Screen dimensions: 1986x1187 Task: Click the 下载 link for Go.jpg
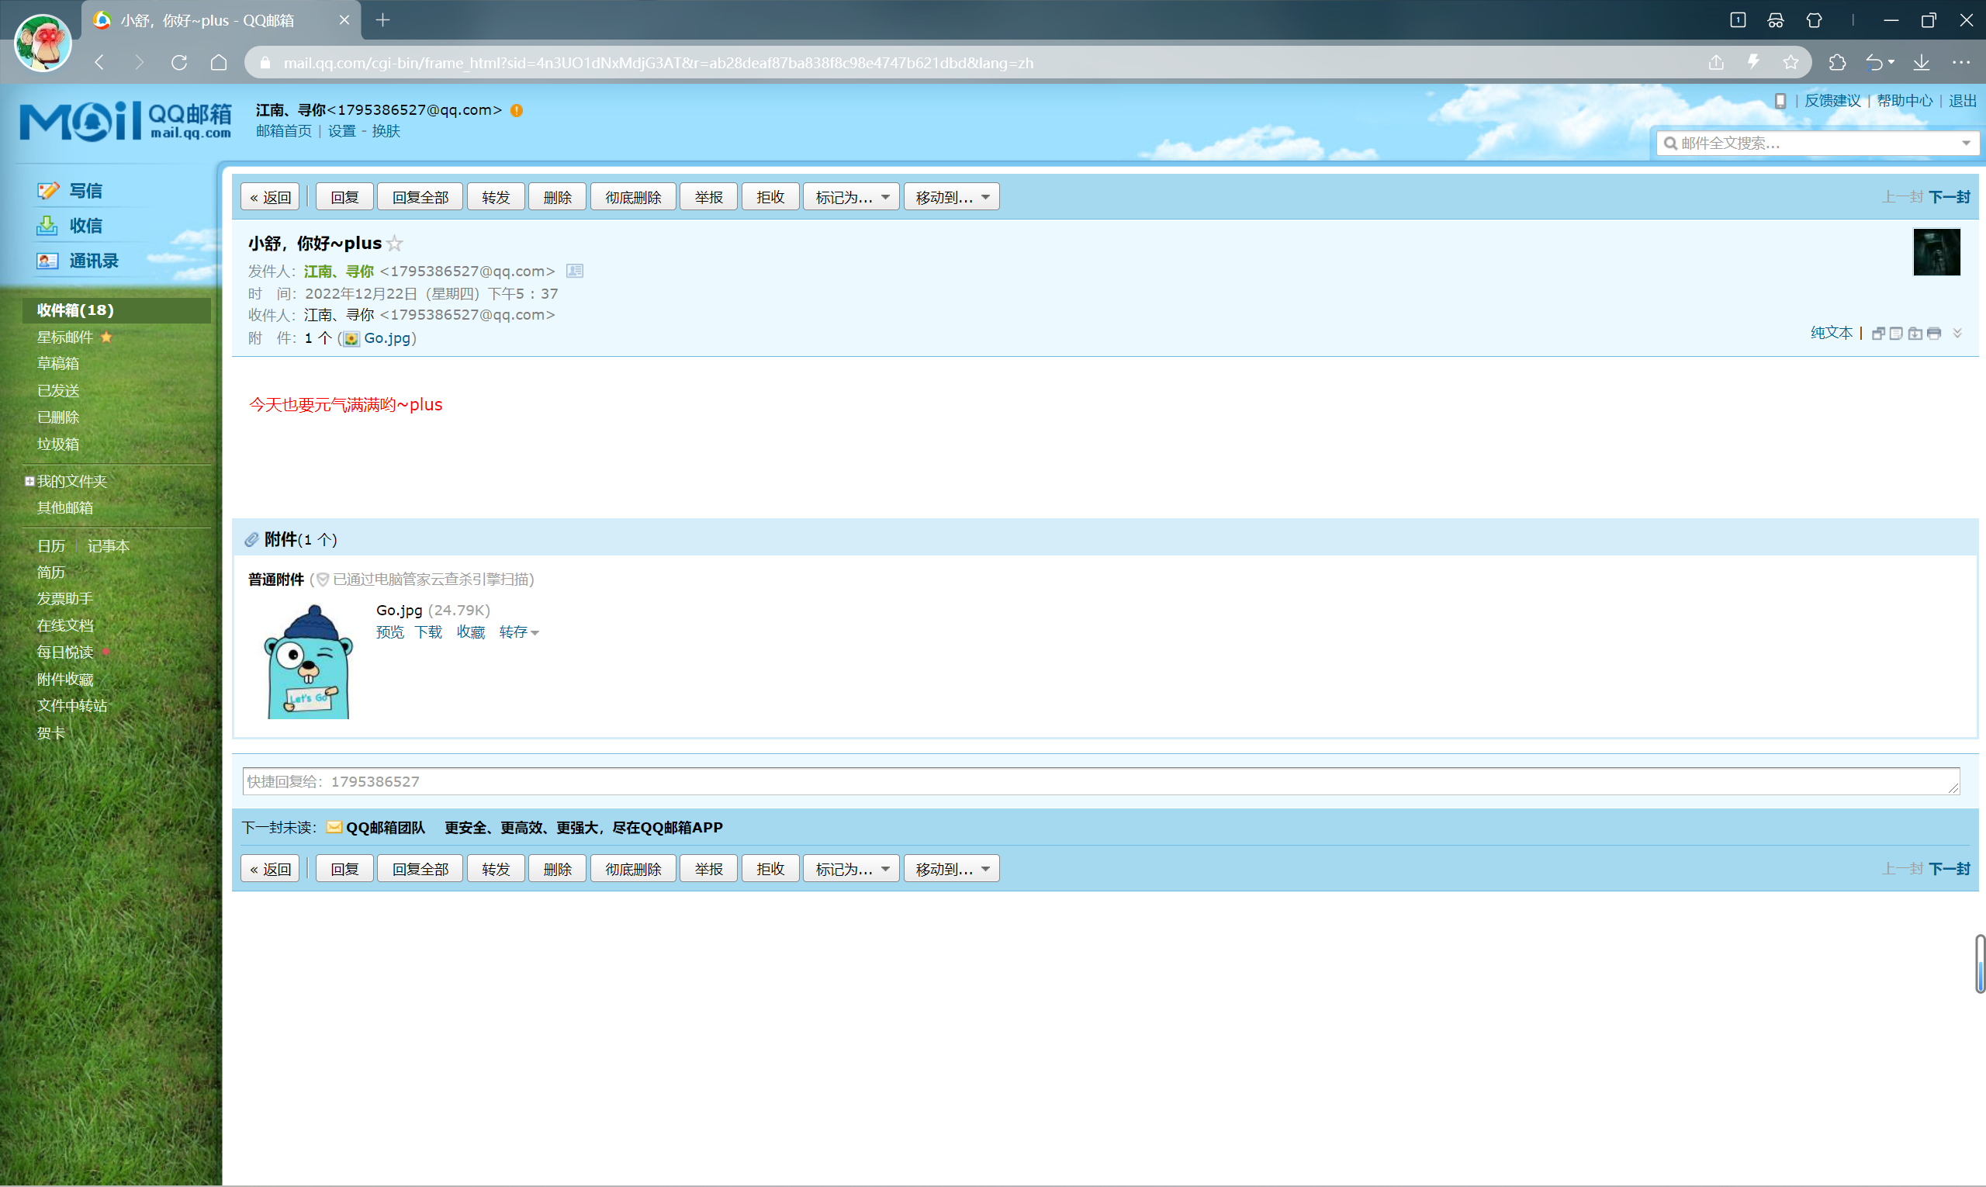(428, 632)
